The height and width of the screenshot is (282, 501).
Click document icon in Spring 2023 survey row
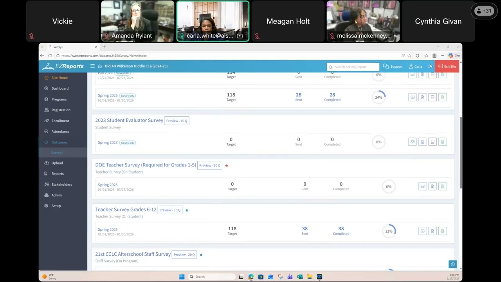[422, 142]
